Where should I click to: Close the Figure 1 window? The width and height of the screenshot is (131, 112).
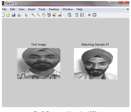[x=124, y=2]
